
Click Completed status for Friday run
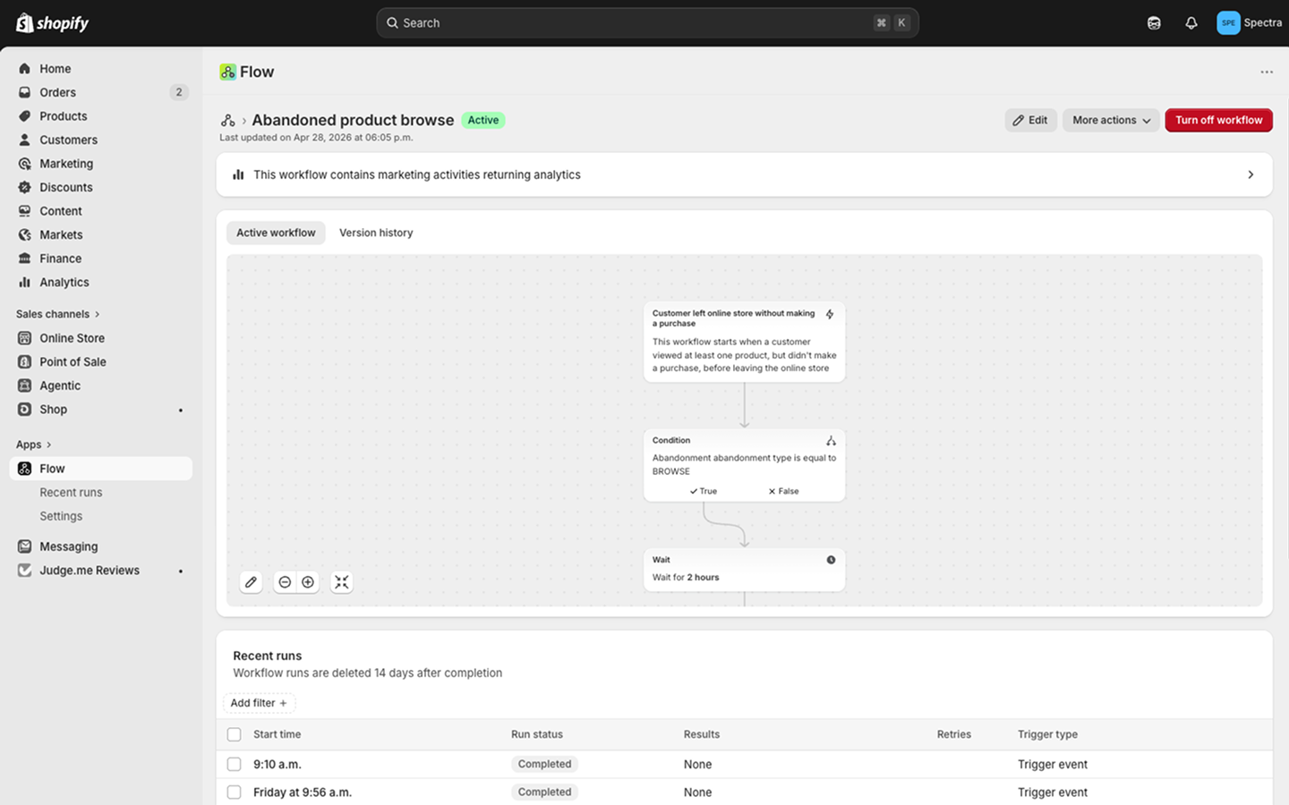click(x=544, y=792)
